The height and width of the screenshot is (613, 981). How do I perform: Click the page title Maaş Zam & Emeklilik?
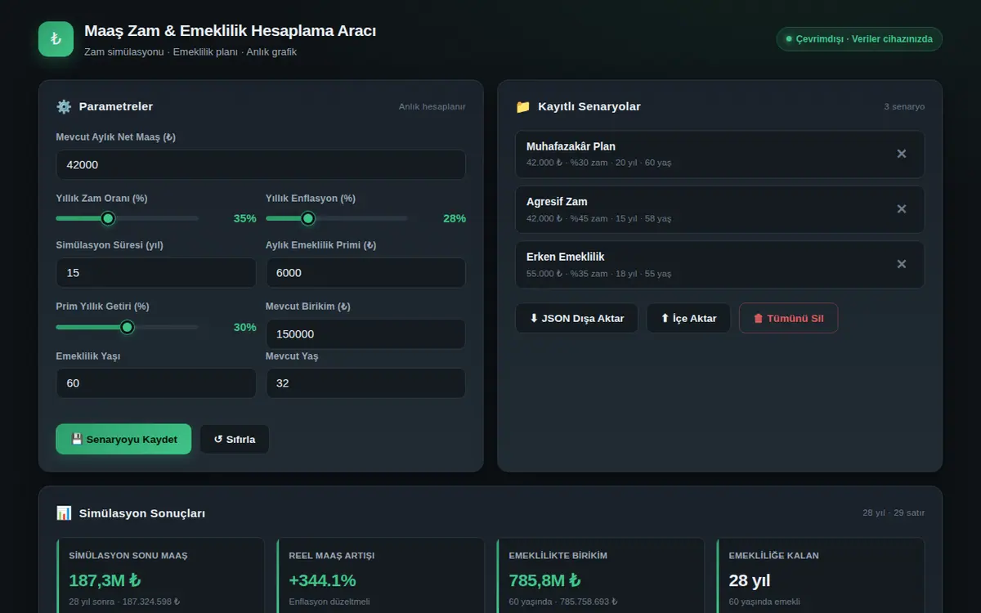tap(230, 31)
